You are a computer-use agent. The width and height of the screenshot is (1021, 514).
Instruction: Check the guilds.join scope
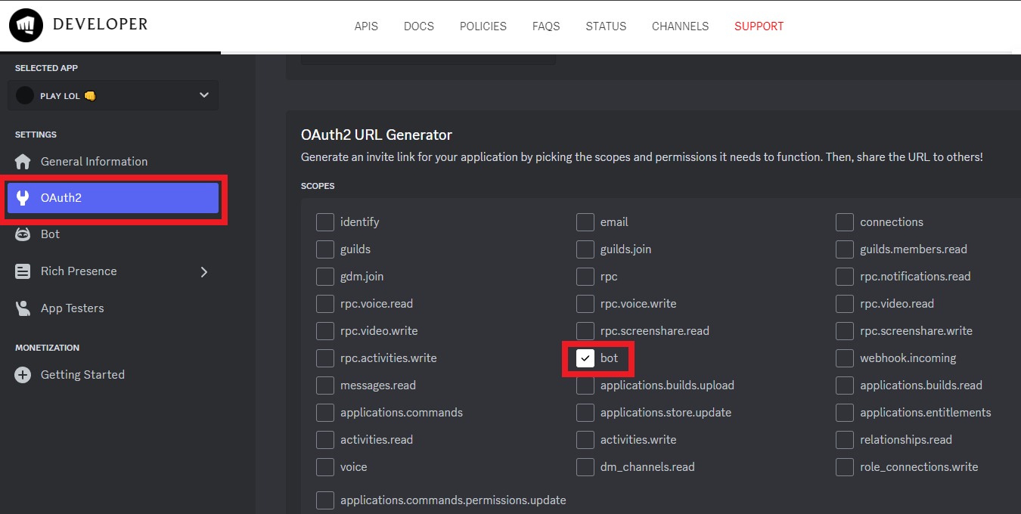(x=585, y=249)
